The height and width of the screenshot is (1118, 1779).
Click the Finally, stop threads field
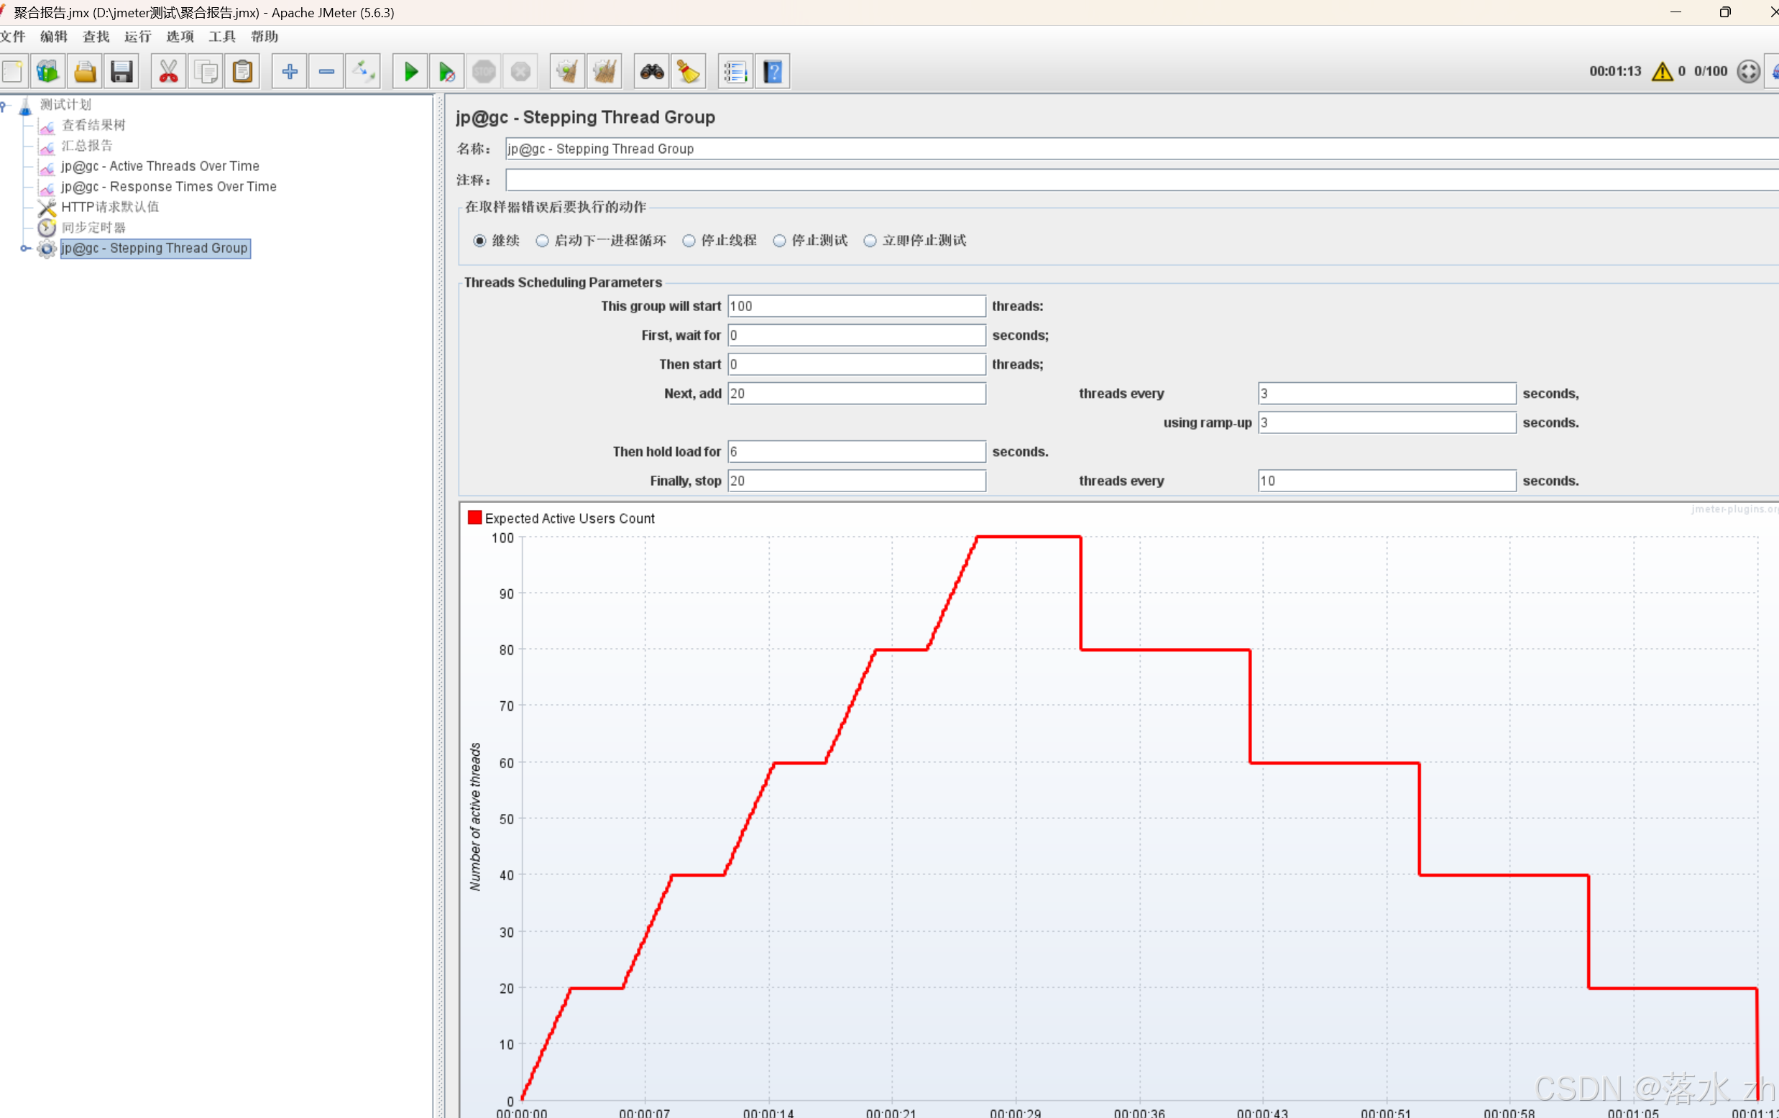(857, 481)
